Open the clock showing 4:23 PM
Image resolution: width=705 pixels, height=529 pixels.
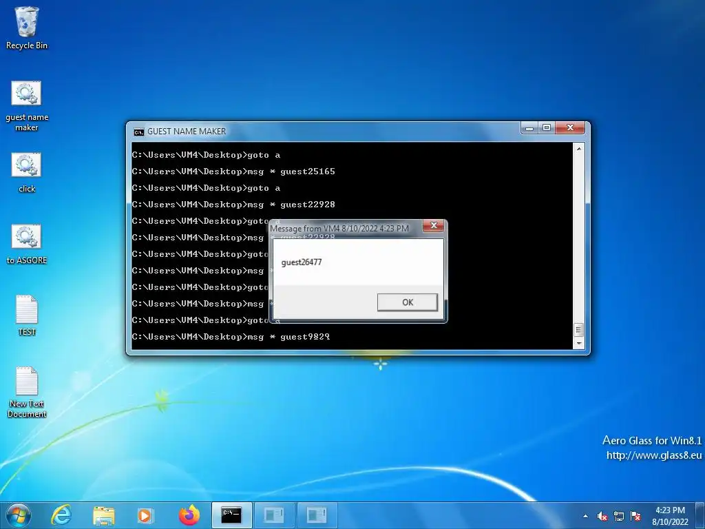tap(670, 516)
